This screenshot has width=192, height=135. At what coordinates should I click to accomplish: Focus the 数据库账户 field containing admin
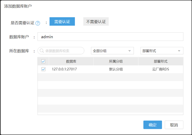pos(110,37)
